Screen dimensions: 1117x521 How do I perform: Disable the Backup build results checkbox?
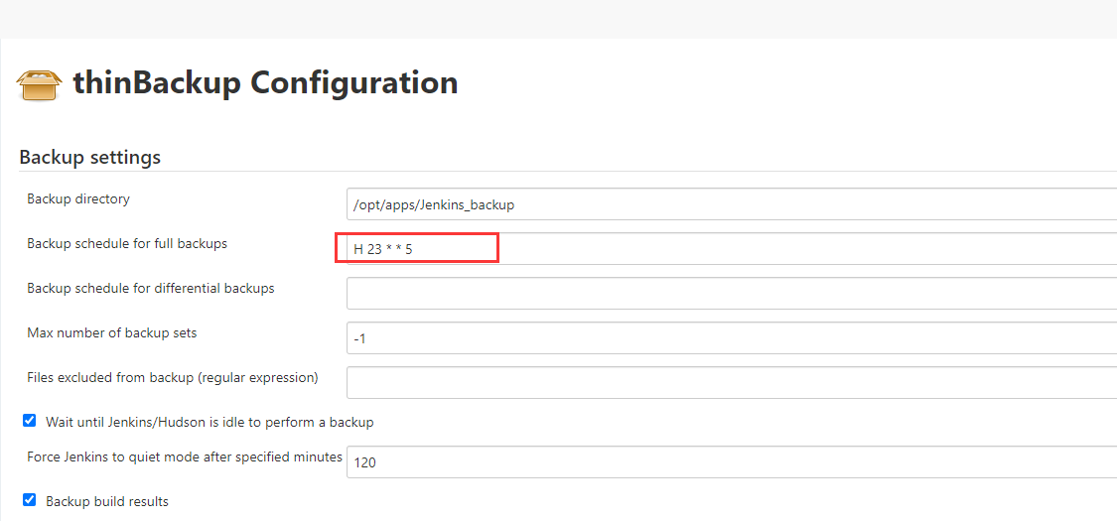(x=30, y=500)
